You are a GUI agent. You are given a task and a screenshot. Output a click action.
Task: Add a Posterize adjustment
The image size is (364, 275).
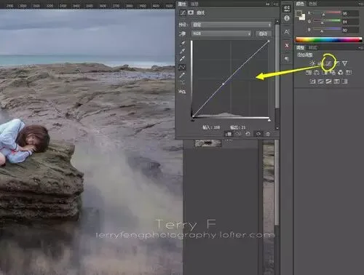tap(320, 81)
